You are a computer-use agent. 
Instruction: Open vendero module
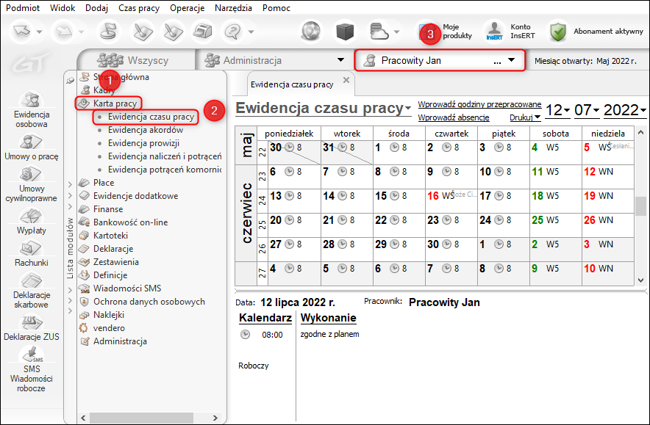point(109,328)
